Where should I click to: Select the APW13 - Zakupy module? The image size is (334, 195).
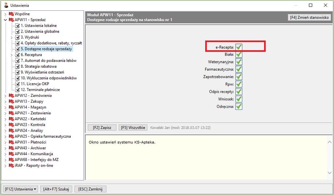(29, 101)
